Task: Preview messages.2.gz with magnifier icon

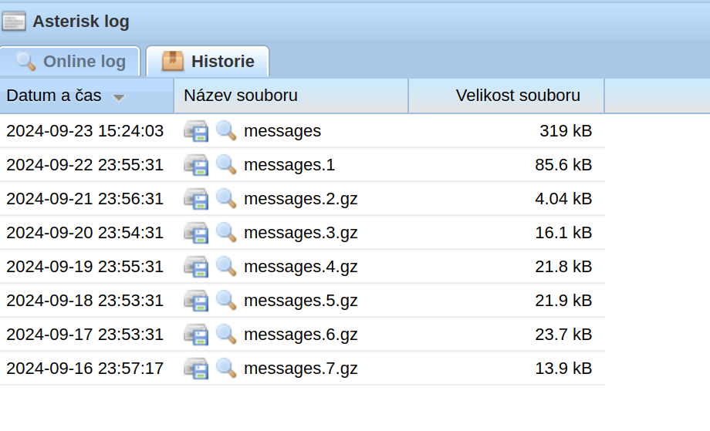Action: click(x=226, y=199)
